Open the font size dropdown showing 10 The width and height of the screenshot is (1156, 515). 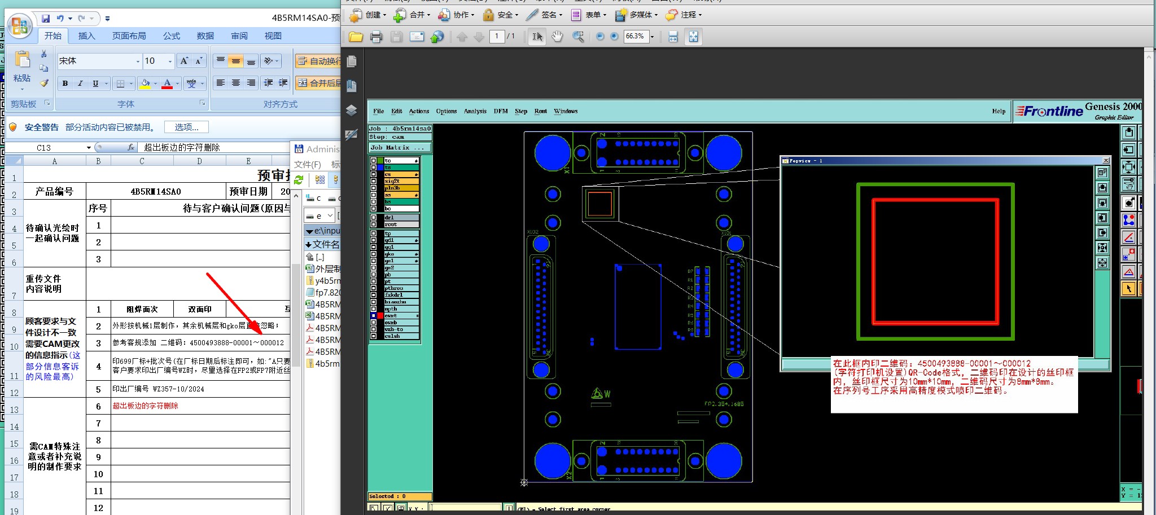(x=170, y=61)
